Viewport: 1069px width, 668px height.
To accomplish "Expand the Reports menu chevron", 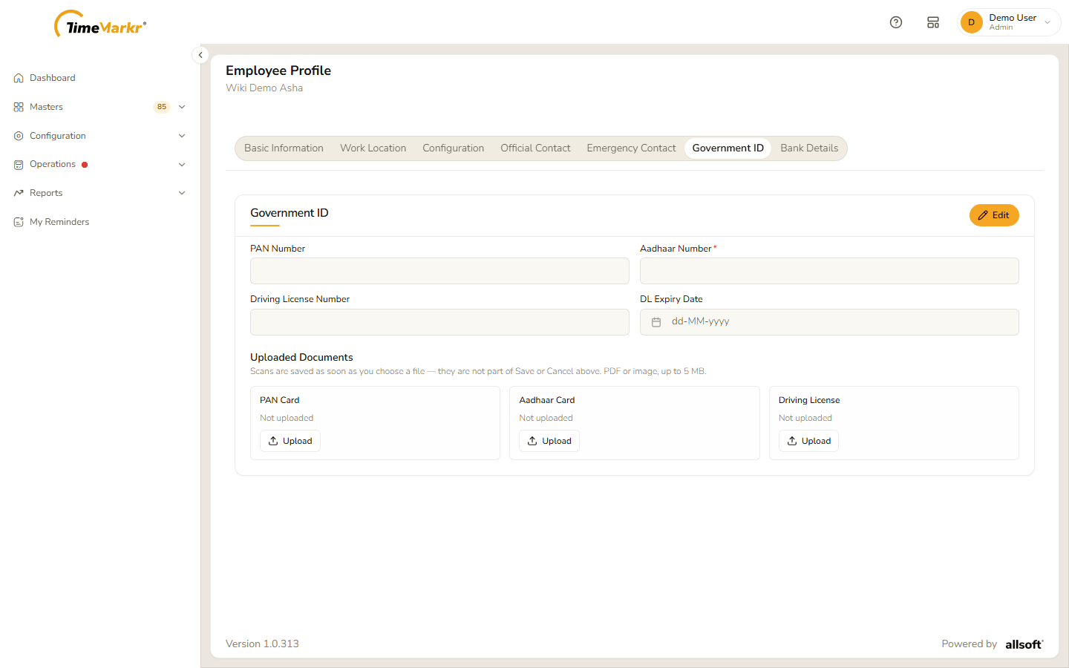I will [x=182, y=193].
